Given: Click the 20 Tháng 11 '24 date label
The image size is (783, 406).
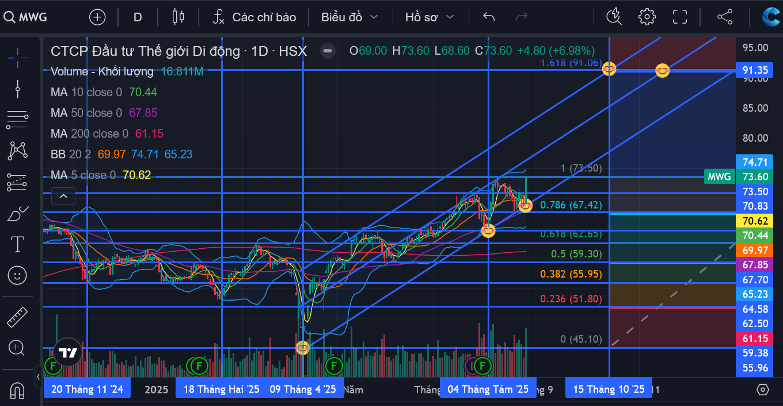Looking at the screenshot, I should pos(87,389).
